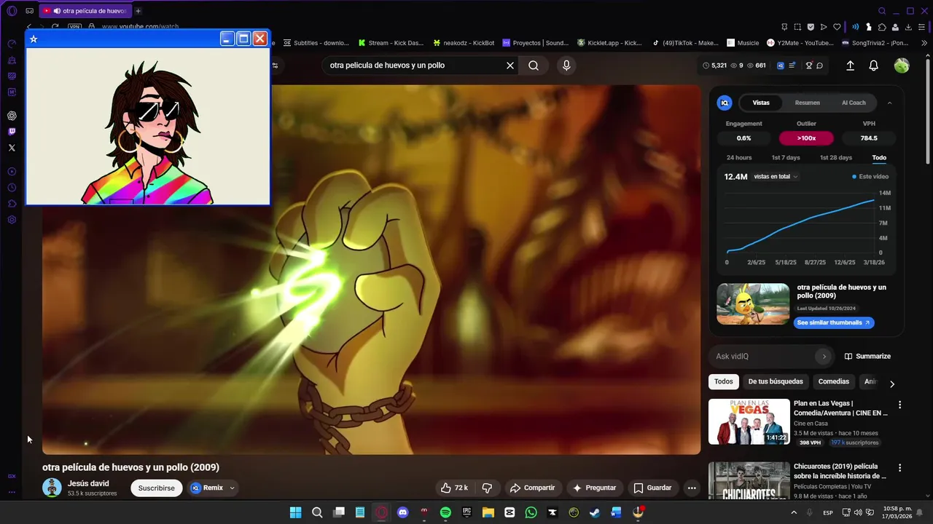This screenshot has height=524, width=933.
Task: Open a new browser tab
Action: [x=138, y=11]
